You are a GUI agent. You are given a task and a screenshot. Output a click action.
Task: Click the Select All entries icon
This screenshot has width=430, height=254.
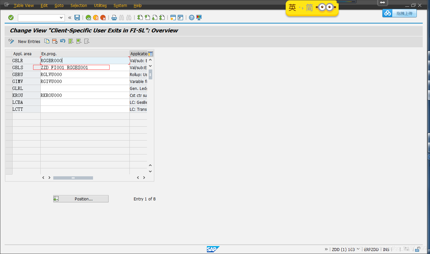pos(71,41)
